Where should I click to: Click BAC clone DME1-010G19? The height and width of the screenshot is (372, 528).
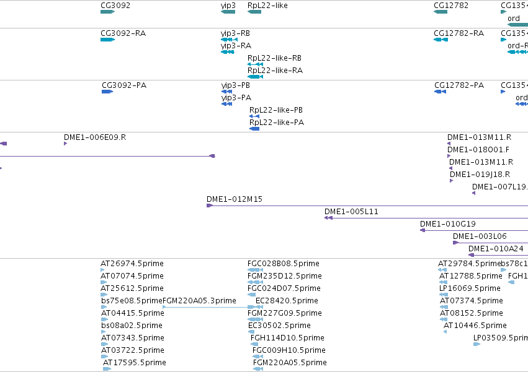click(x=447, y=224)
